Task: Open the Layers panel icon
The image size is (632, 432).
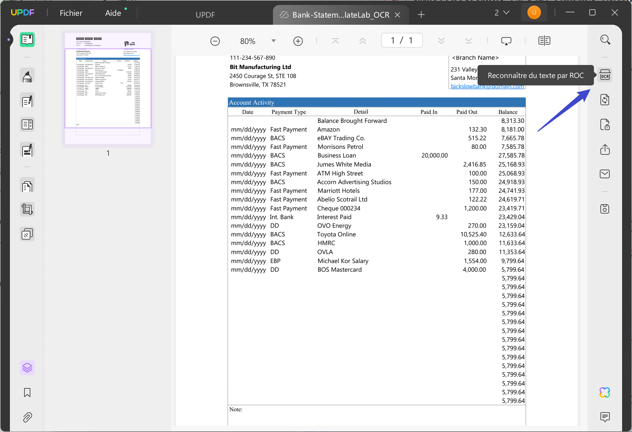Action: 27,368
